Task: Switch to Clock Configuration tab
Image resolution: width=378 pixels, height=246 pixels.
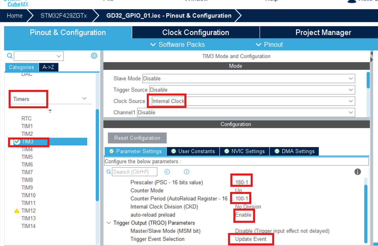Action: tap(196, 32)
